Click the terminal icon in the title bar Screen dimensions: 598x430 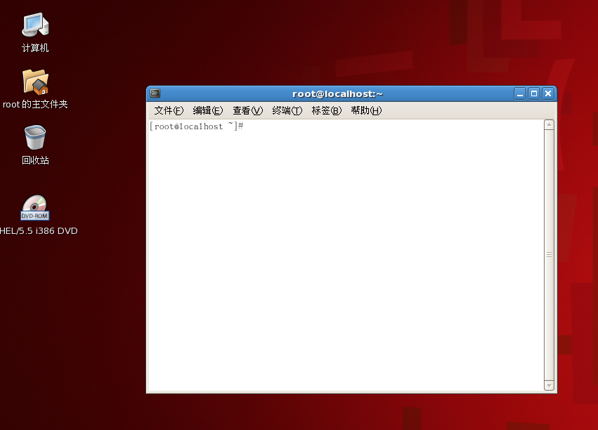pyautogui.click(x=154, y=93)
